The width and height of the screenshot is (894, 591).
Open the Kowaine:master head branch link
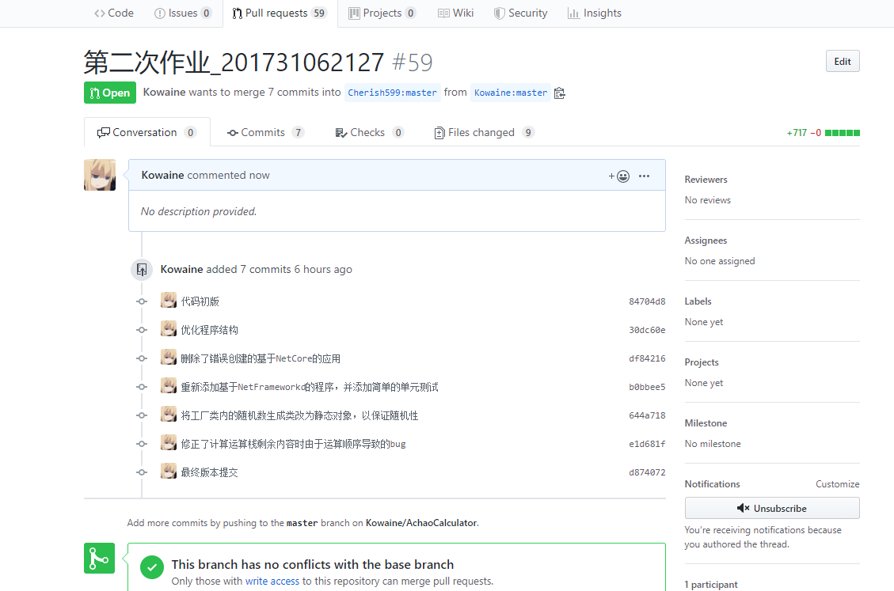510,93
